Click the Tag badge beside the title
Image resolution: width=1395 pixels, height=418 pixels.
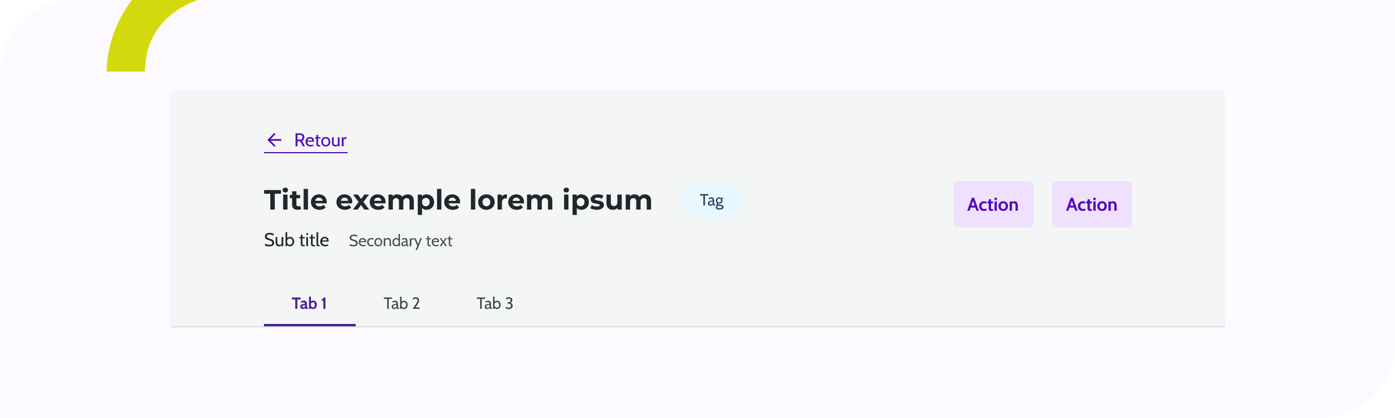(x=711, y=200)
